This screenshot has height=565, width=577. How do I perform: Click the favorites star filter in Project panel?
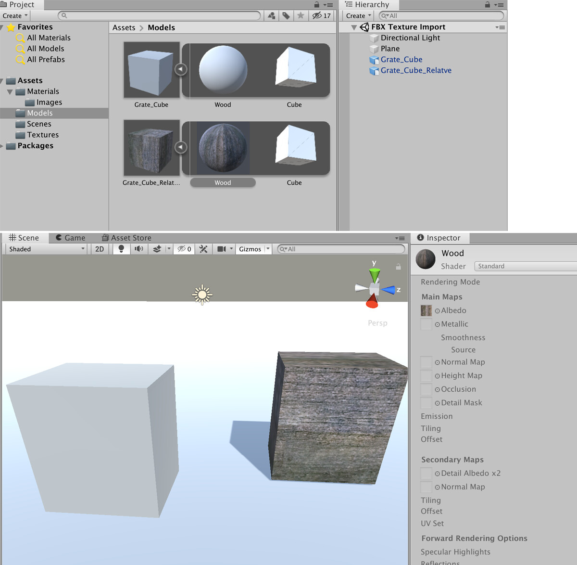[301, 15]
